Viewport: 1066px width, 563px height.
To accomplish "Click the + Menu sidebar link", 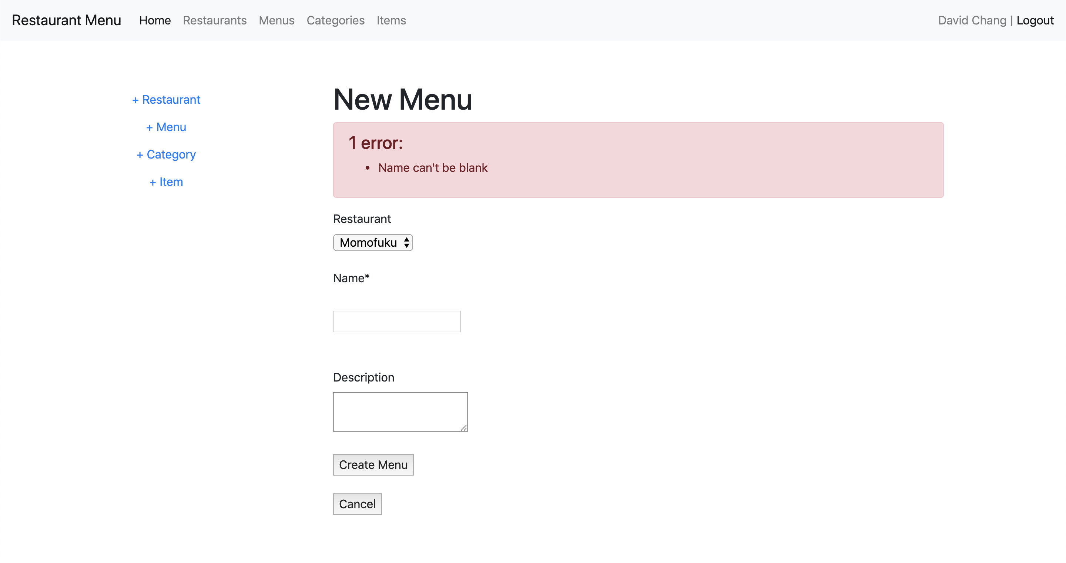I will [166, 127].
